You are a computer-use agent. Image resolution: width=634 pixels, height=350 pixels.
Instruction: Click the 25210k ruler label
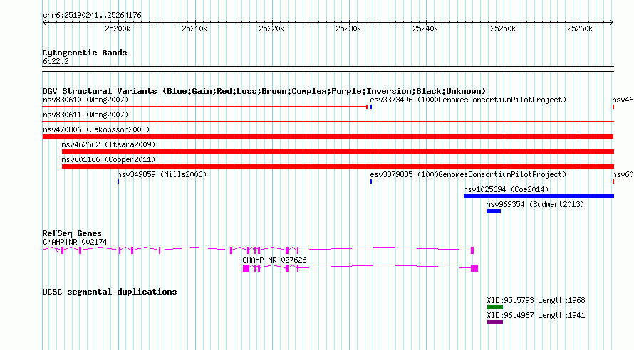click(x=194, y=29)
